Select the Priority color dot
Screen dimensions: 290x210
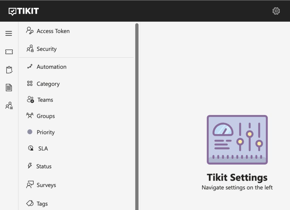click(x=30, y=132)
